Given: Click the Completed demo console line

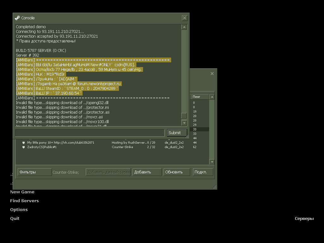Looking at the screenshot, I should click(31, 27).
